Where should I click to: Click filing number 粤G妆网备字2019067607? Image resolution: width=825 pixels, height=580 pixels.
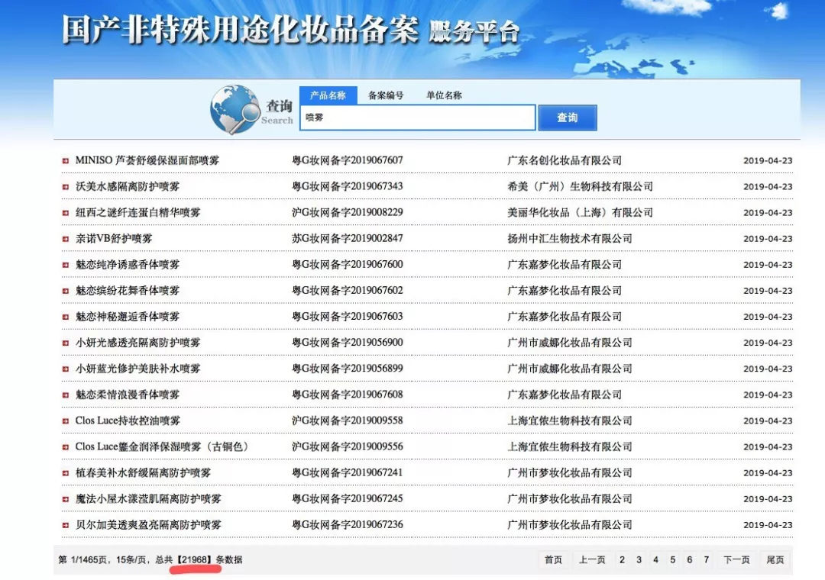coord(348,160)
